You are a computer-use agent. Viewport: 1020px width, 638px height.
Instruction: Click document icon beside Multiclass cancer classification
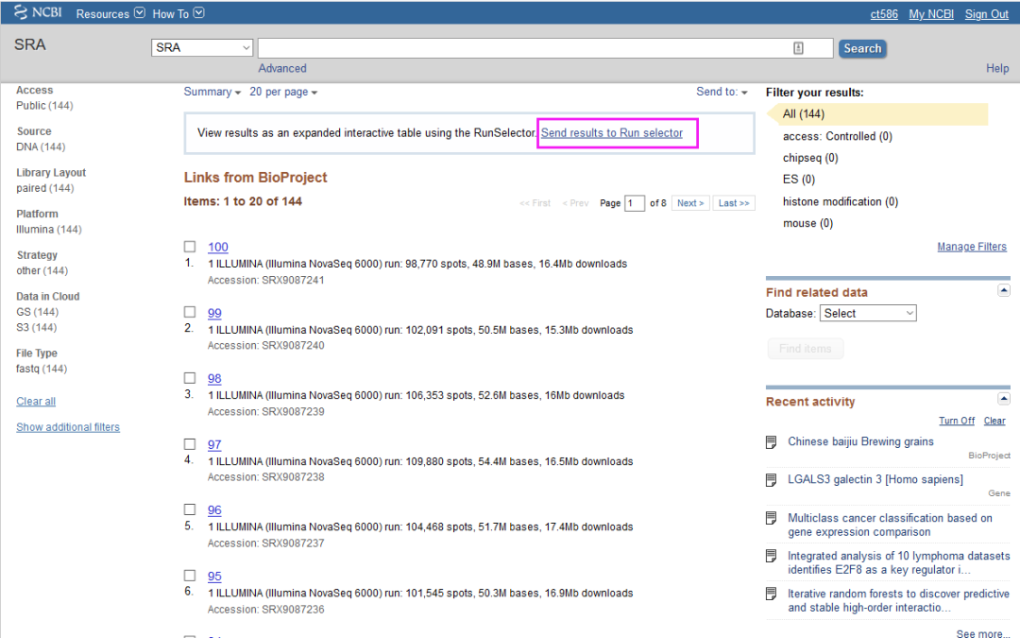coord(772,518)
